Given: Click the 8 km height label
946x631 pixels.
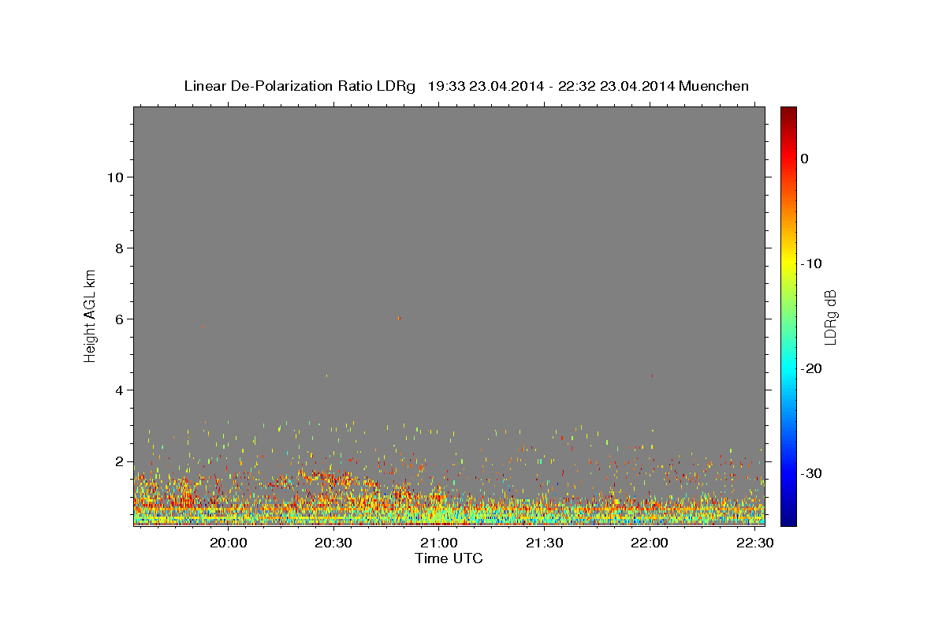Looking at the screenshot, I should coord(118,248).
